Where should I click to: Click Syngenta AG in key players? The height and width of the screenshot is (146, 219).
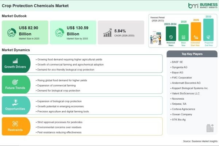[179, 67]
